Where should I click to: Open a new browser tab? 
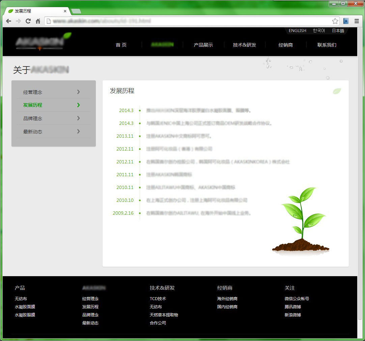click(76, 11)
